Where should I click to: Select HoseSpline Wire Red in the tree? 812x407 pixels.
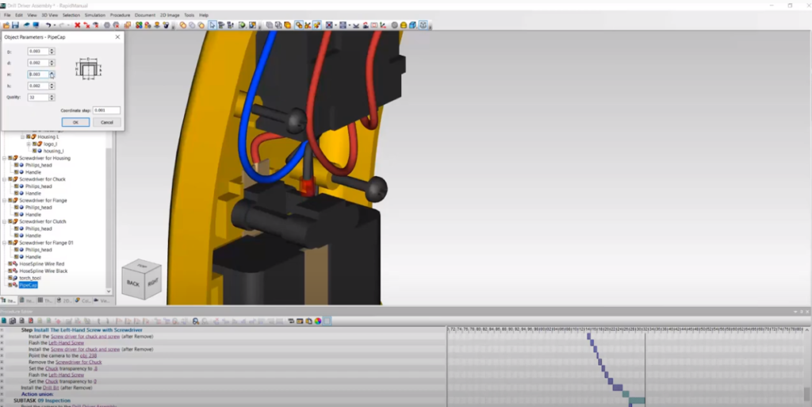point(43,263)
